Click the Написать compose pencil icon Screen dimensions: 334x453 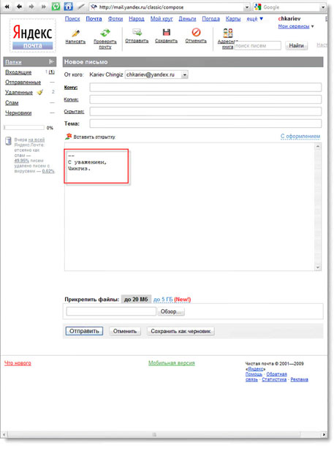tap(75, 33)
